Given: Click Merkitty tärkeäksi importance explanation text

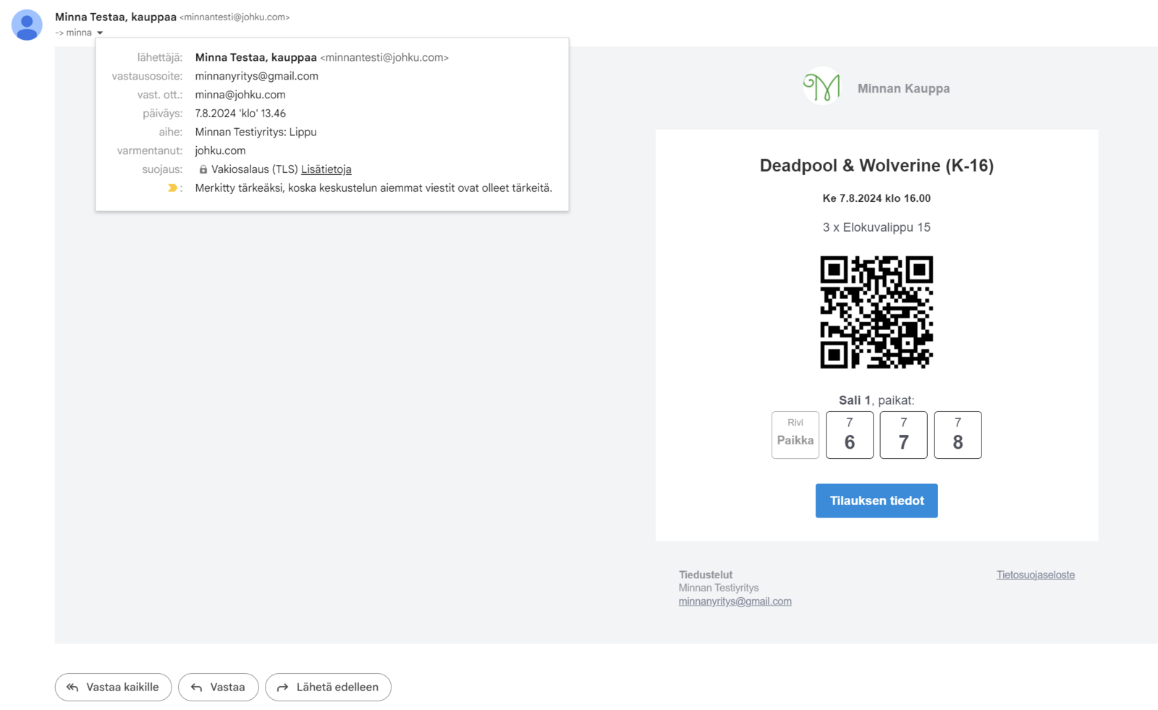Looking at the screenshot, I should coord(373,188).
